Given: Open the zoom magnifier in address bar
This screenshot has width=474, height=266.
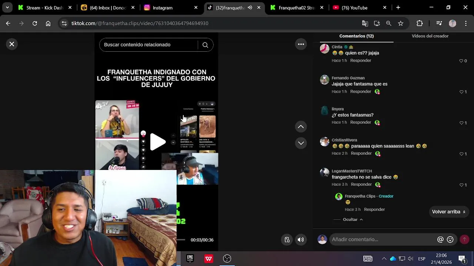Looking at the screenshot, I should [x=388, y=23].
